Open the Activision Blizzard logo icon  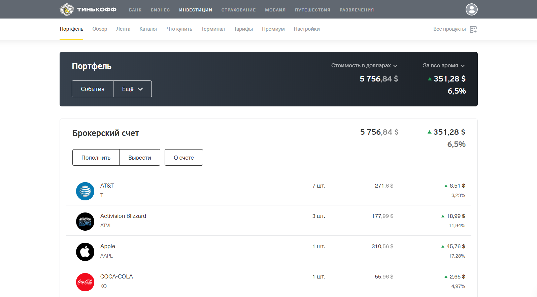[x=85, y=222]
